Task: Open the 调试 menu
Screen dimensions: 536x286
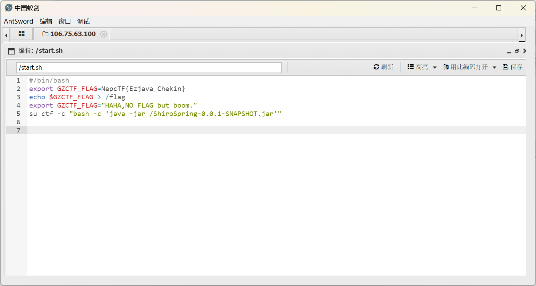Action: (83, 21)
